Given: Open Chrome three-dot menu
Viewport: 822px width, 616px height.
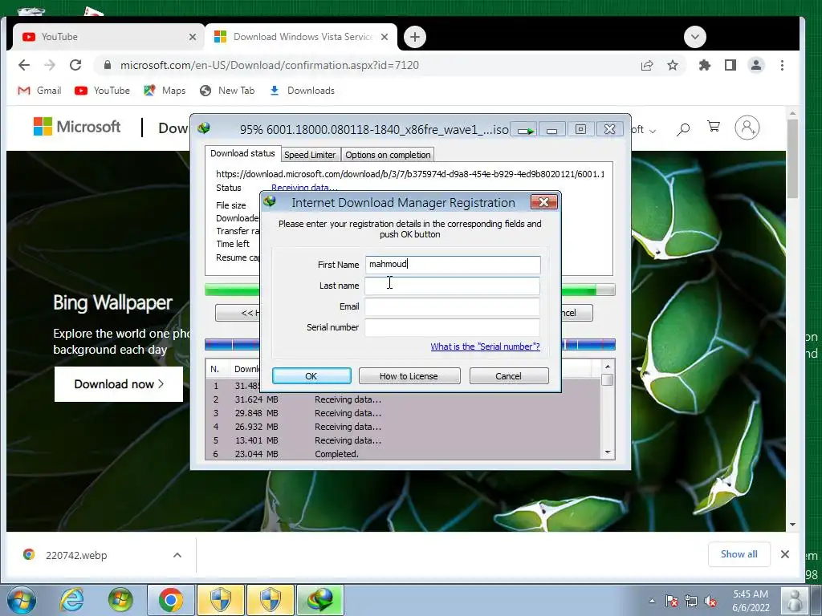Looking at the screenshot, I should [782, 65].
